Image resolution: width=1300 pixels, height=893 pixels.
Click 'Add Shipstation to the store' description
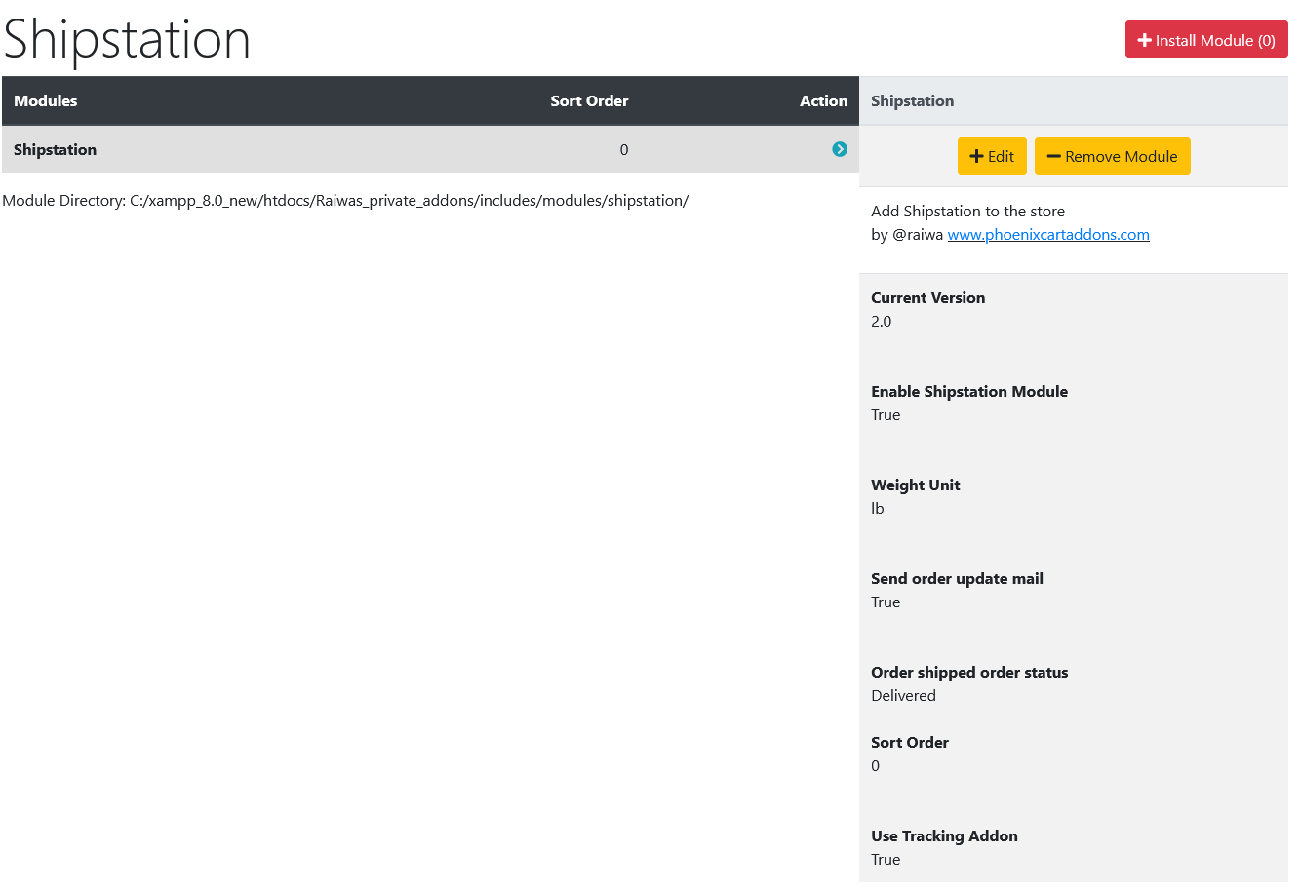point(968,211)
